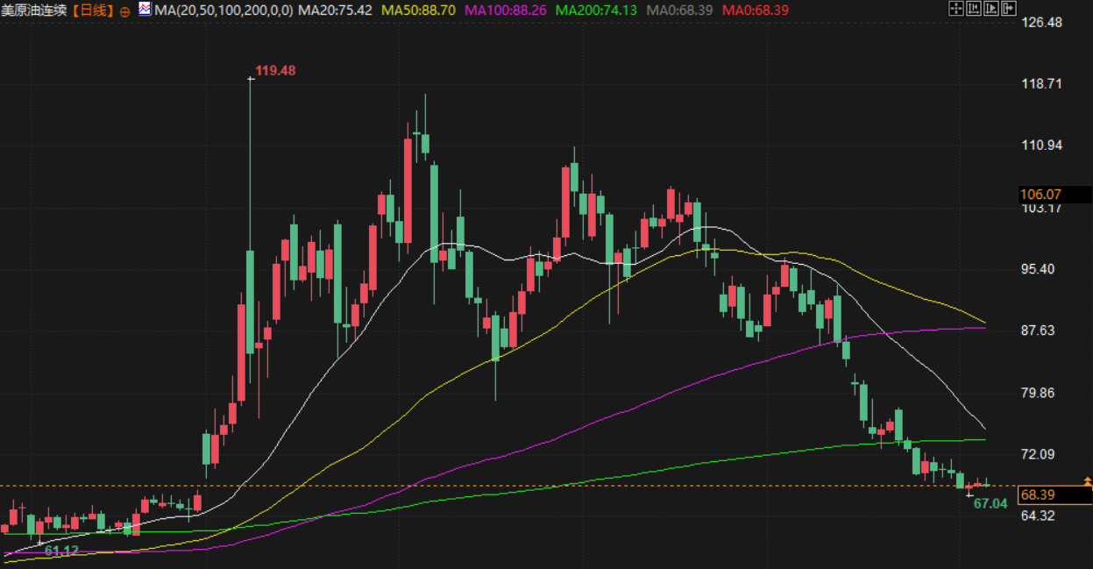Select the 日线 period label
1093x569 pixels.
[x=93, y=11]
